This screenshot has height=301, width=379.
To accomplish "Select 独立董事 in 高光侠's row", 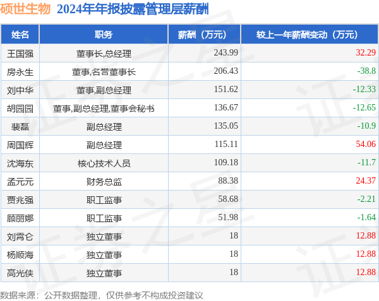I will click(x=104, y=274).
